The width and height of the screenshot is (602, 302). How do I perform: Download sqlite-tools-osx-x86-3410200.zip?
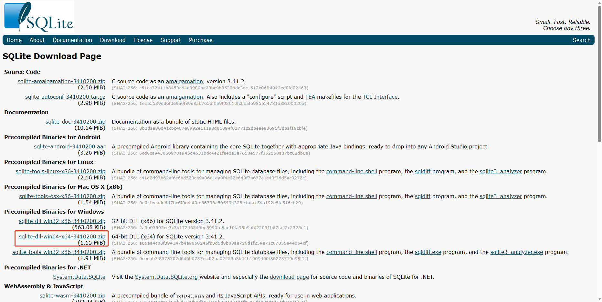[x=62, y=196]
